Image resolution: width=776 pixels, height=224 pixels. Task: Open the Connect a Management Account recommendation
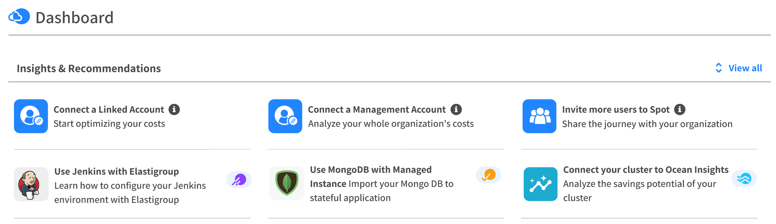[x=376, y=110]
